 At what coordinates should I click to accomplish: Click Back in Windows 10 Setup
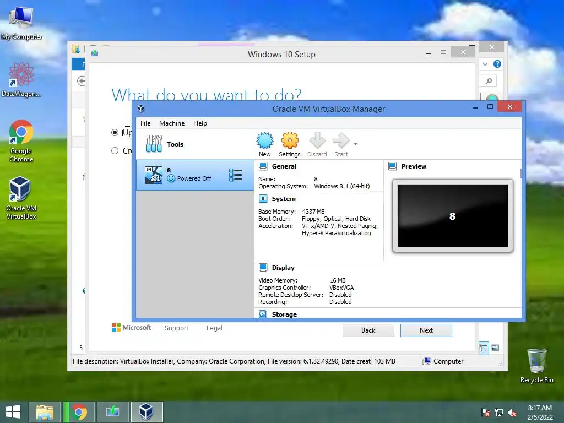(368, 330)
